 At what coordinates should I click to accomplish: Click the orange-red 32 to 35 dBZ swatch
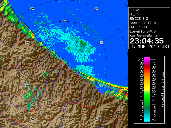point(147,71)
